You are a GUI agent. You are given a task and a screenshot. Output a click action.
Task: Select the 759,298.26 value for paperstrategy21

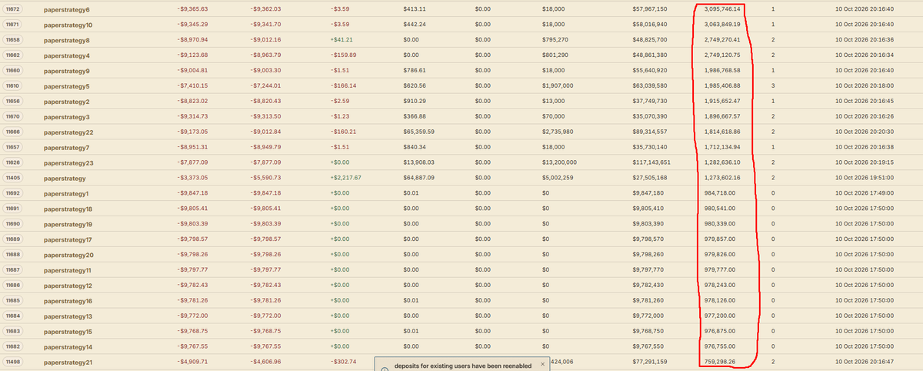pos(719,361)
